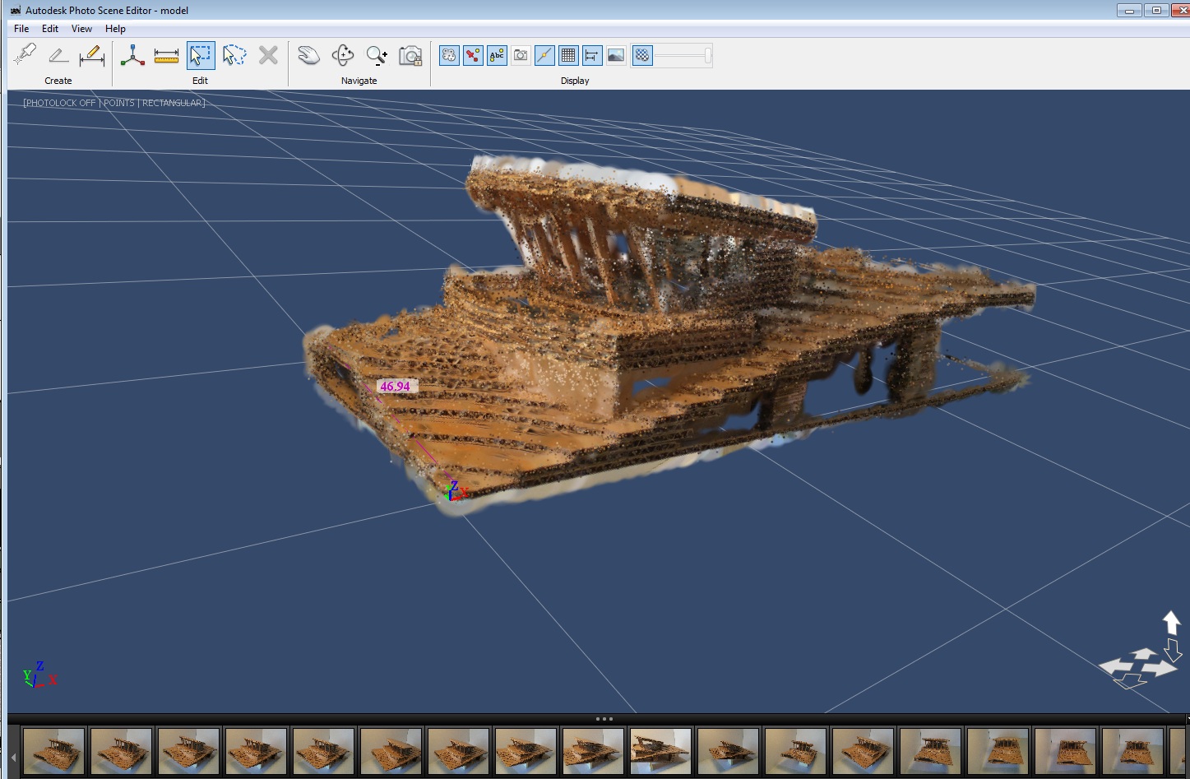This screenshot has width=1190, height=779.
Task: Toggle the Abc labels display
Action: click(x=497, y=55)
